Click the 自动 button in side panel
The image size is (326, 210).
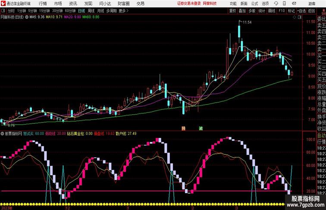tap(321, 135)
